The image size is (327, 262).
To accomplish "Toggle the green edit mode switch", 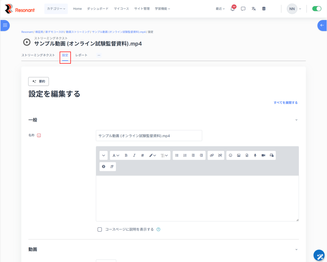I will coord(316,9).
